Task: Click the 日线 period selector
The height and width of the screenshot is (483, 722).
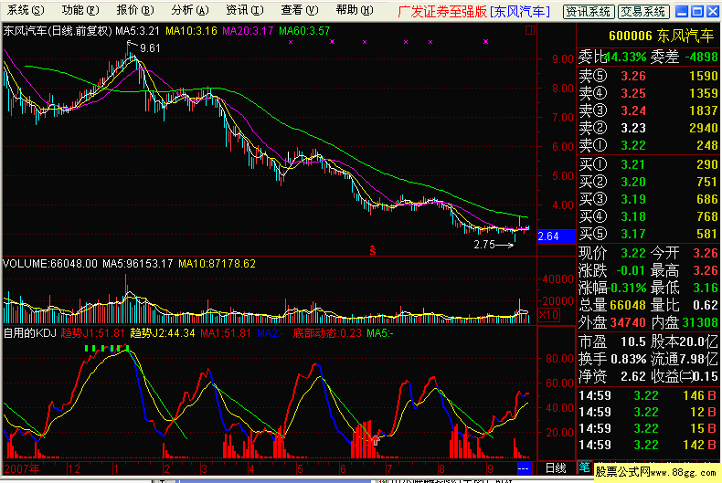Action: point(556,468)
